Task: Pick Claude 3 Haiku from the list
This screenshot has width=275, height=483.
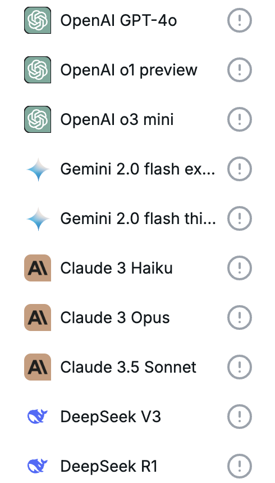Action: tap(116, 269)
